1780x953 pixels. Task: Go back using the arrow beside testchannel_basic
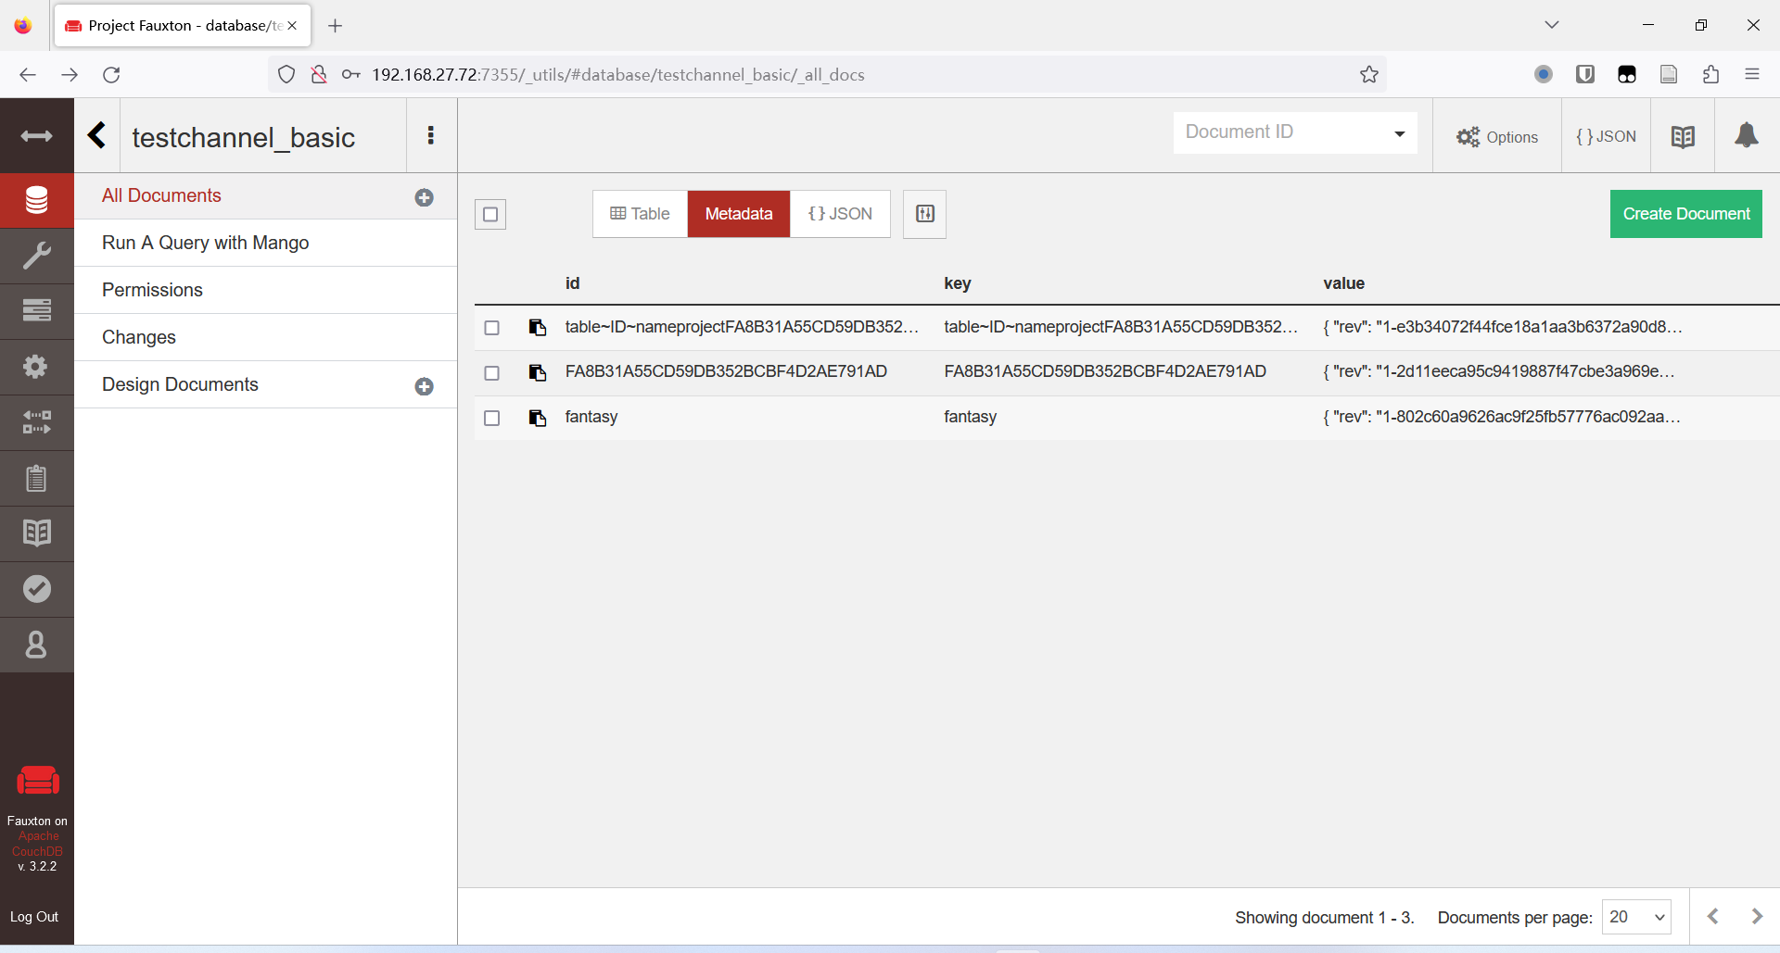tap(96, 135)
